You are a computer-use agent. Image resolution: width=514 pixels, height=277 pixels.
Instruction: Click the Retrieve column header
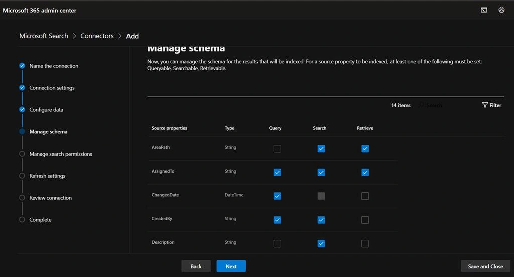click(x=365, y=128)
